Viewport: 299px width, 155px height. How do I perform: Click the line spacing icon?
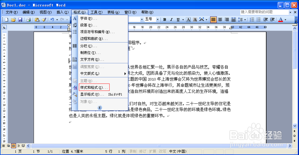click(241, 19)
